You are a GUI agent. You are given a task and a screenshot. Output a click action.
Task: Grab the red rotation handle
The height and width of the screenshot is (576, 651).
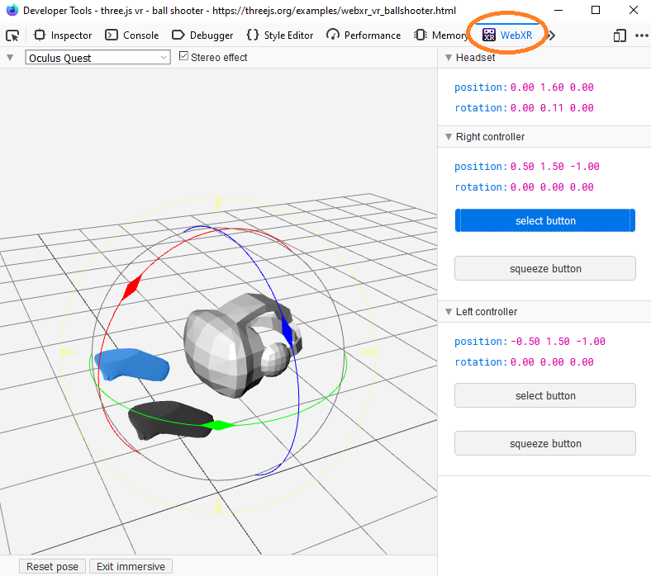132,287
